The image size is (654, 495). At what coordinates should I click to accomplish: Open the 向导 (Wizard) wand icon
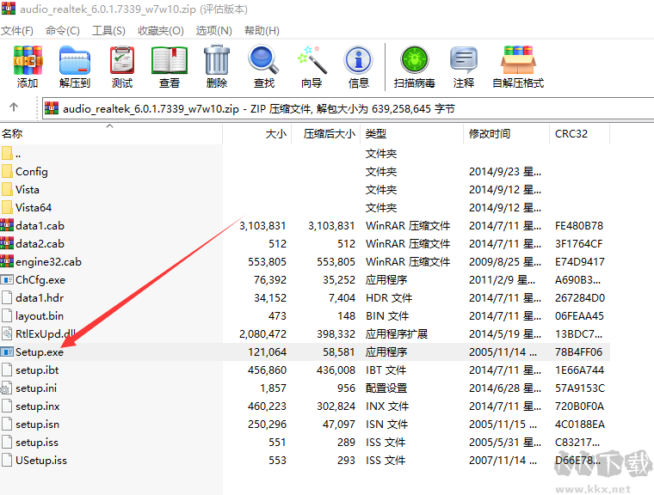(x=312, y=60)
